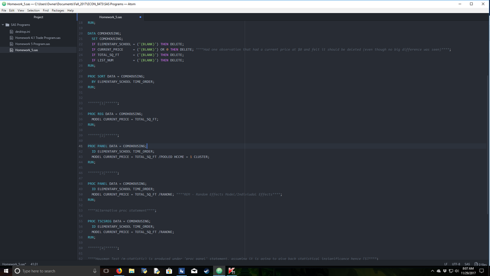Change the SAS grammar selector
The height and width of the screenshot is (276, 490).
click(467, 264)
